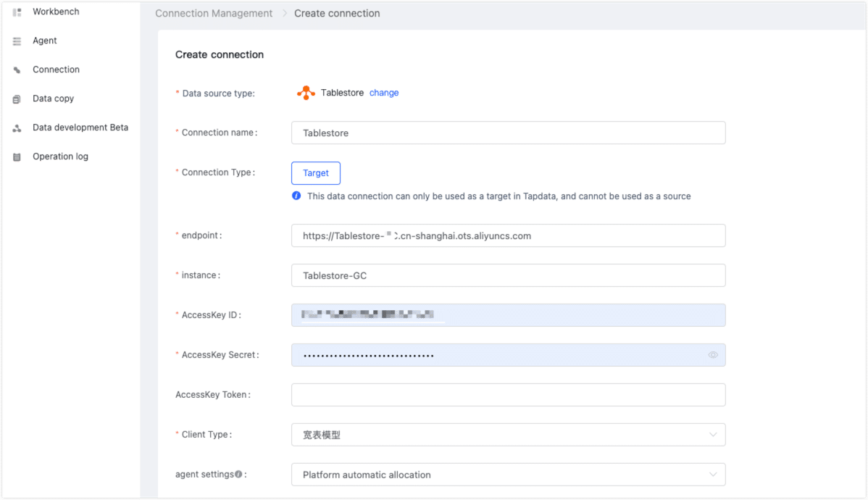Click the orange Tablestore data source icon
The width and height of the screenshot is (868, 500).
[306, 93]
